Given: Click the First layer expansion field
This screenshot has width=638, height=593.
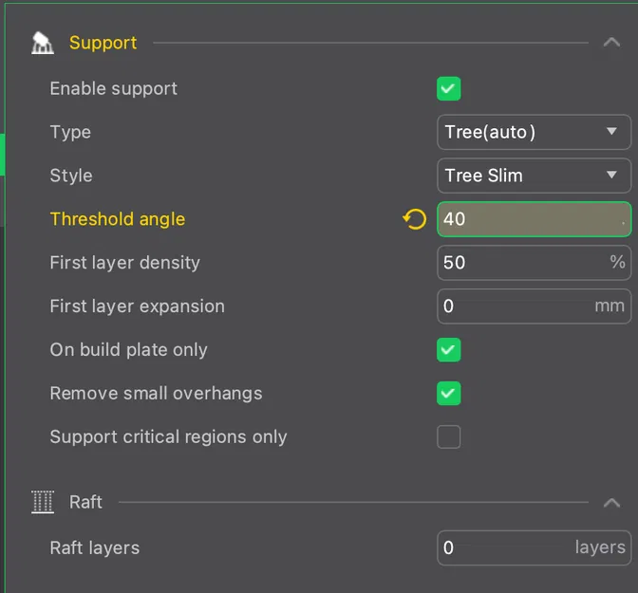Looking at the screenshot, I should (x=513, y=306).
